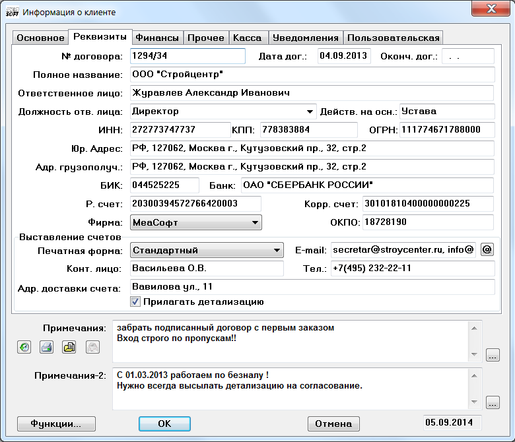515x442 pixels.
Task: Expand the Должность отв. лица dropdown
Action: point(310,111)
